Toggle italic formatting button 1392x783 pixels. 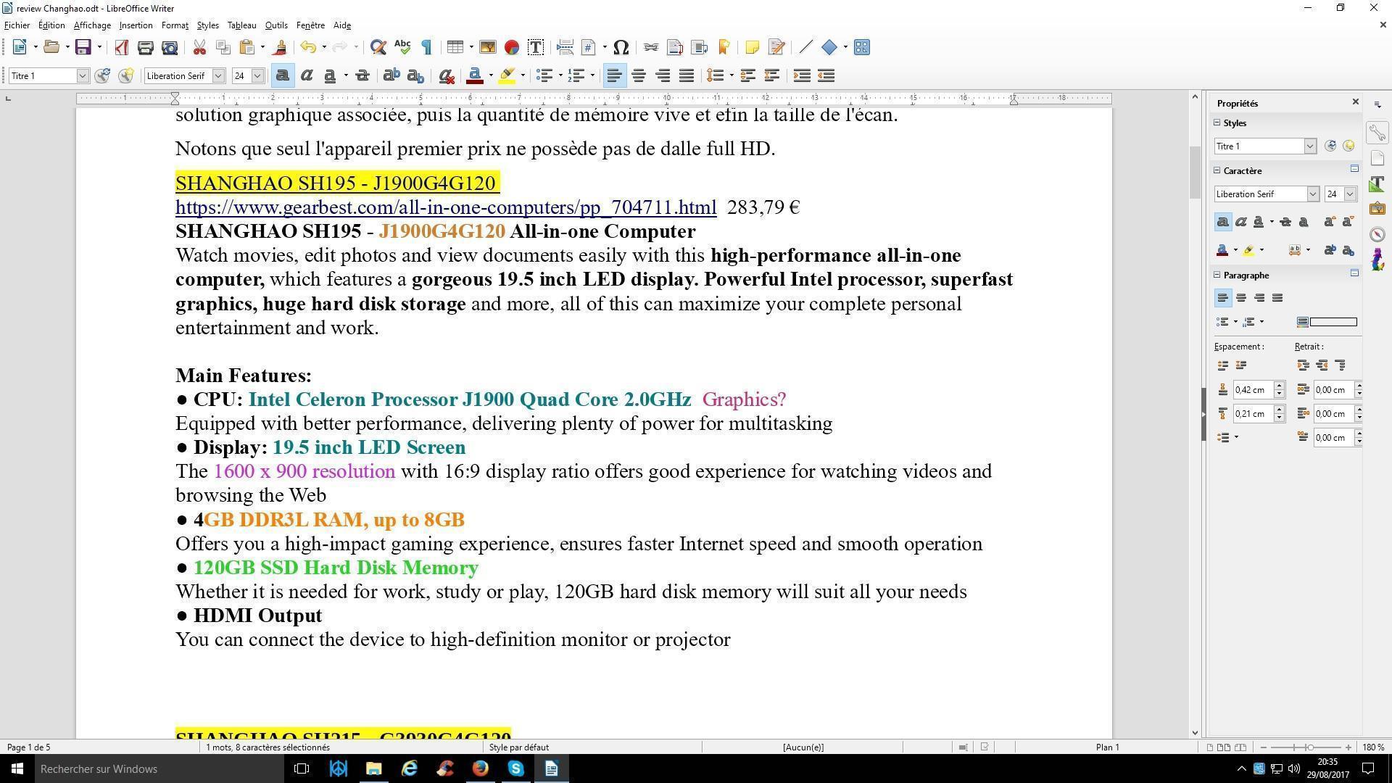coord(307,76)
